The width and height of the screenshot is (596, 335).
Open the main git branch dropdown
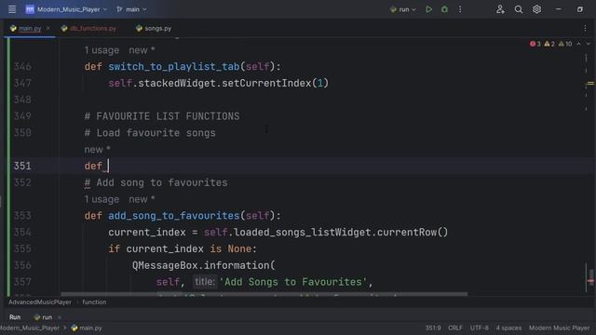tap(131, 9)
